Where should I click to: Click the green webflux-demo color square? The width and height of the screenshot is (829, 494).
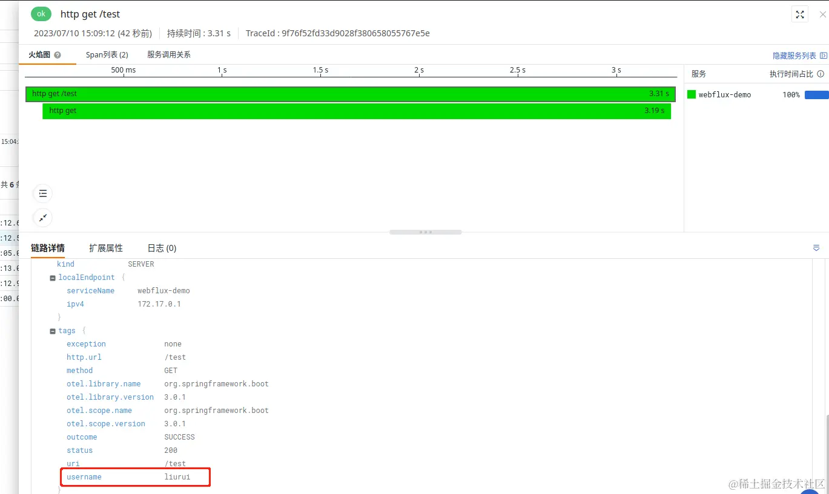692,94
